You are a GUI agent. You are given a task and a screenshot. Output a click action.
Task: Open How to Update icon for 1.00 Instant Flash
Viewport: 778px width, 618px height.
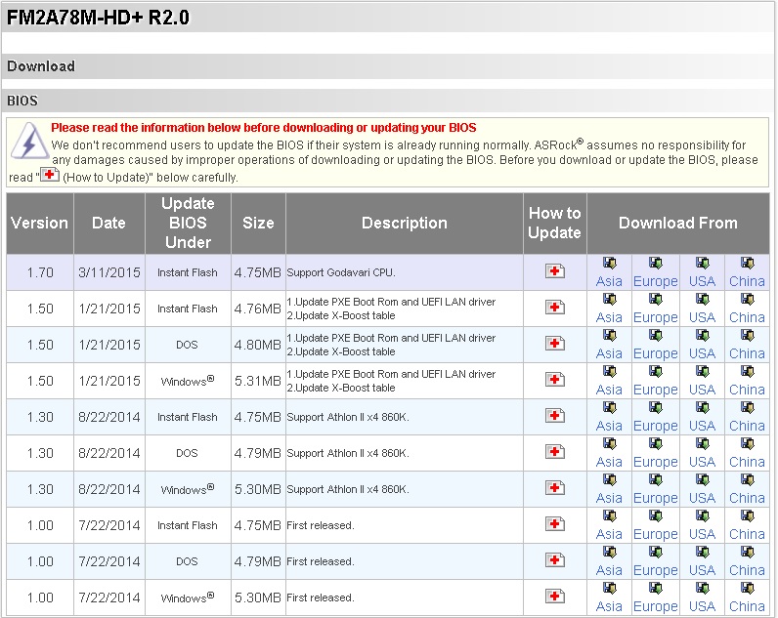pyautogui.click(x=555, y=524)
